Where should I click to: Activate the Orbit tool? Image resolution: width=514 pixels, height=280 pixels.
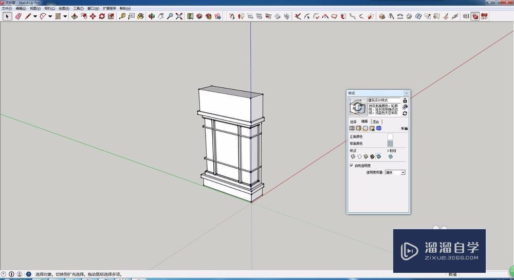click(x=151, y=16)
